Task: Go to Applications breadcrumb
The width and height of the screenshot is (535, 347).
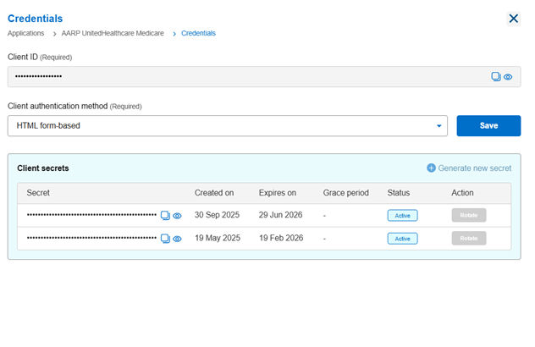Action: click(x=26, y=33)
